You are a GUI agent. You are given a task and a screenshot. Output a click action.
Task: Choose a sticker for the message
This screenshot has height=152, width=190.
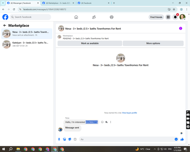[70, 139]
